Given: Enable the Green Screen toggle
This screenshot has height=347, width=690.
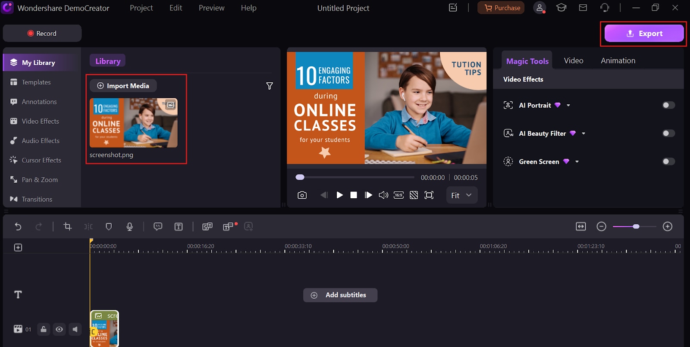Looking at the screenshot, I should [668, 162].
